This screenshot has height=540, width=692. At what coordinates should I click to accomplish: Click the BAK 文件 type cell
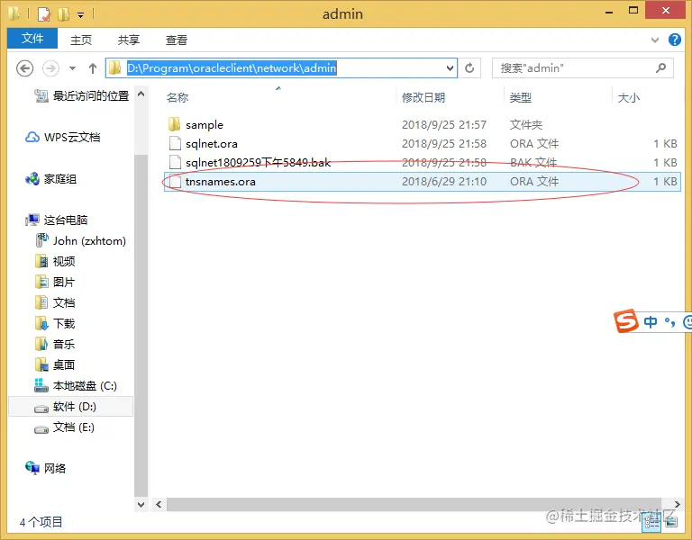coord(534,163)
